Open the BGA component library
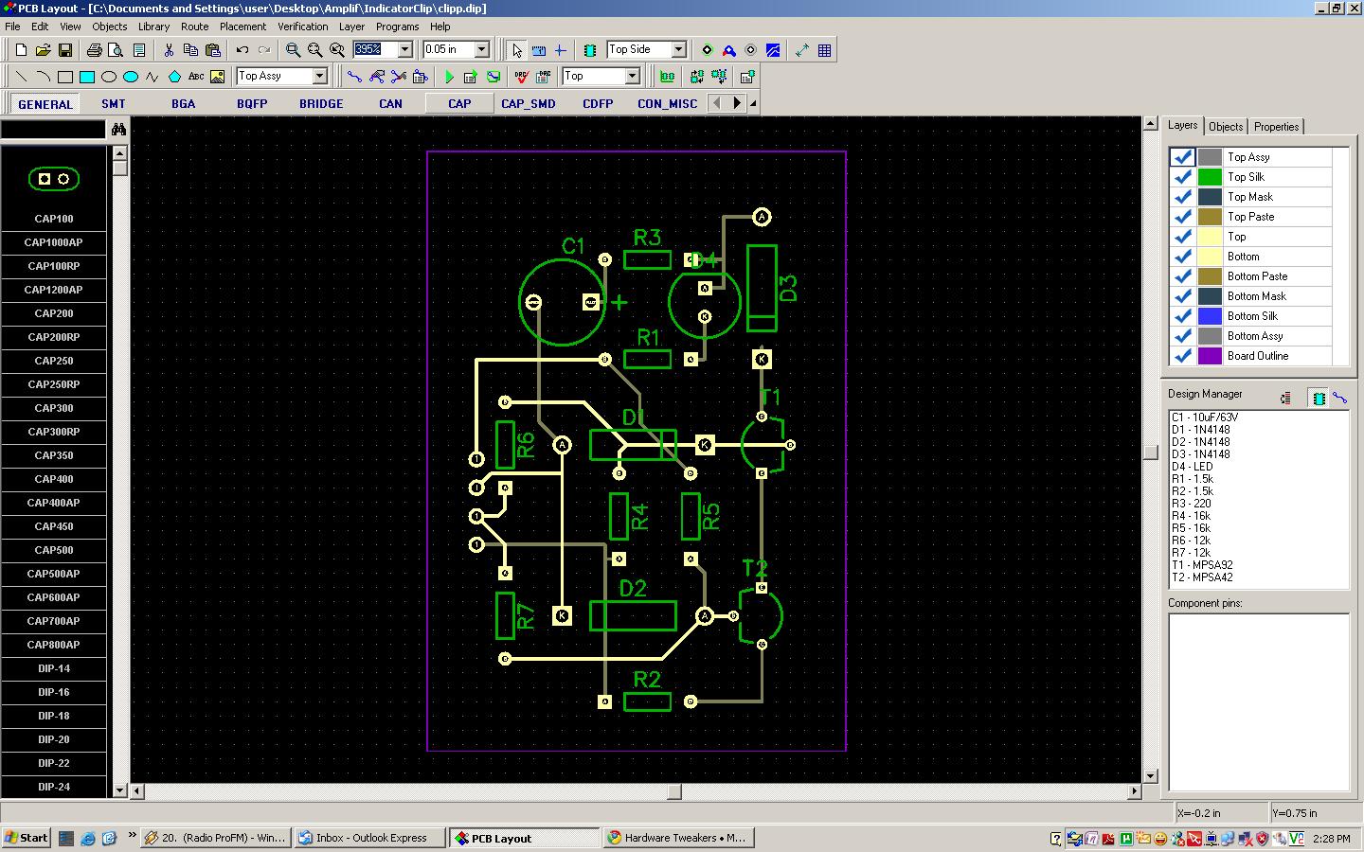The height and width of the screenshot is (852, 1364). click(x=183, y=104)
